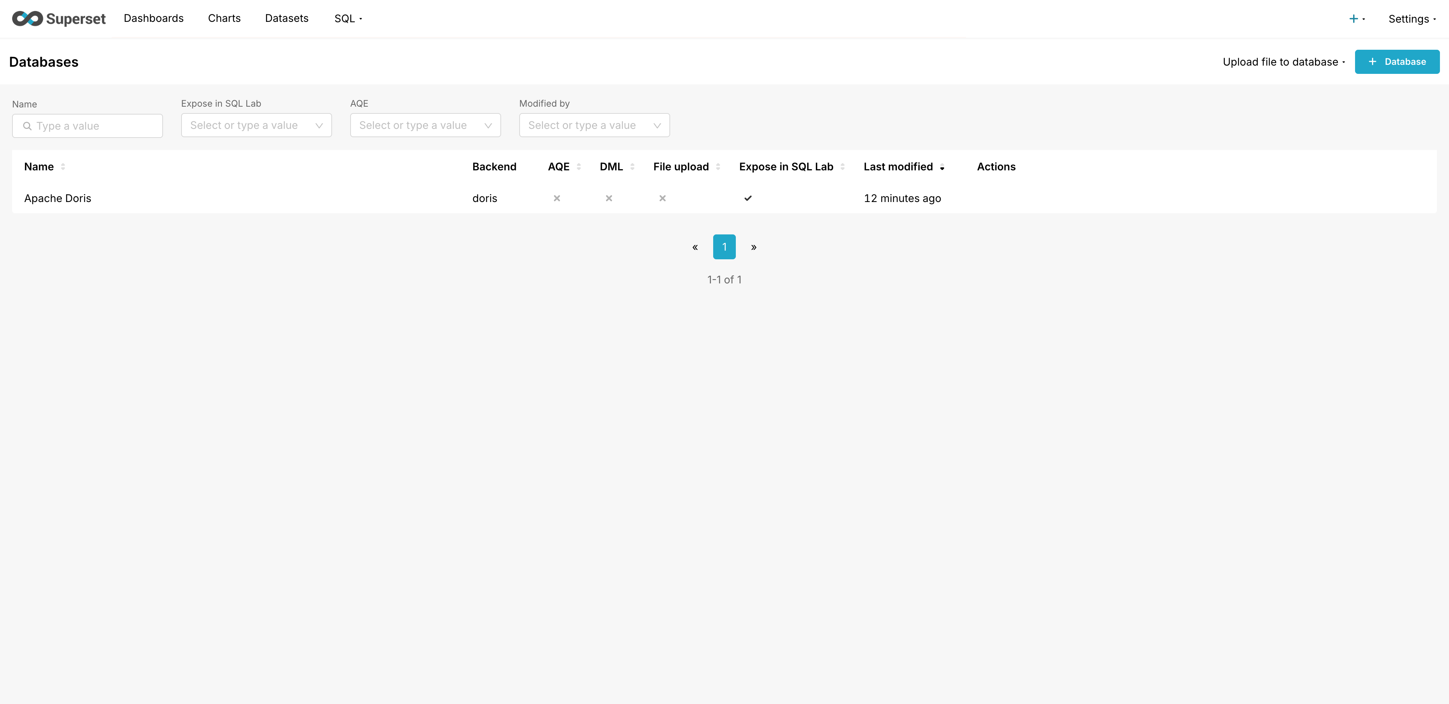Viewport: 1449px width, 704px height.
Task: Click the previous page double-arrow
Action: (x=695, y=247)
